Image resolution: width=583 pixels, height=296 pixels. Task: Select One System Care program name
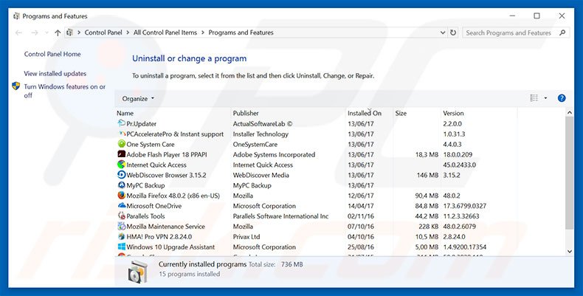click(151, 144)
